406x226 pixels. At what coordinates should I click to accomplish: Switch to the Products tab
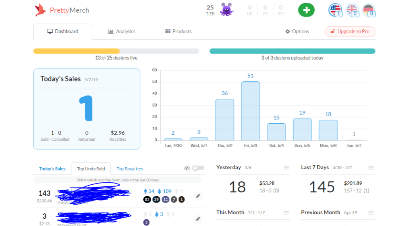click(178, 32)
